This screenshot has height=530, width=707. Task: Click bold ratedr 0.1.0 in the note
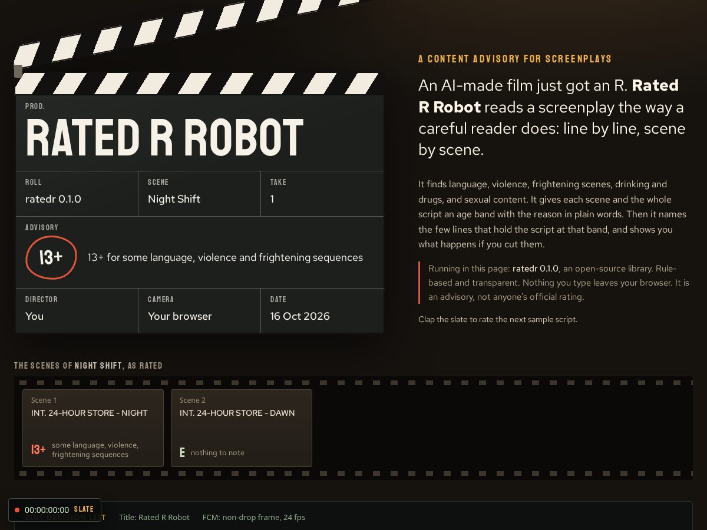click(535, 268)
